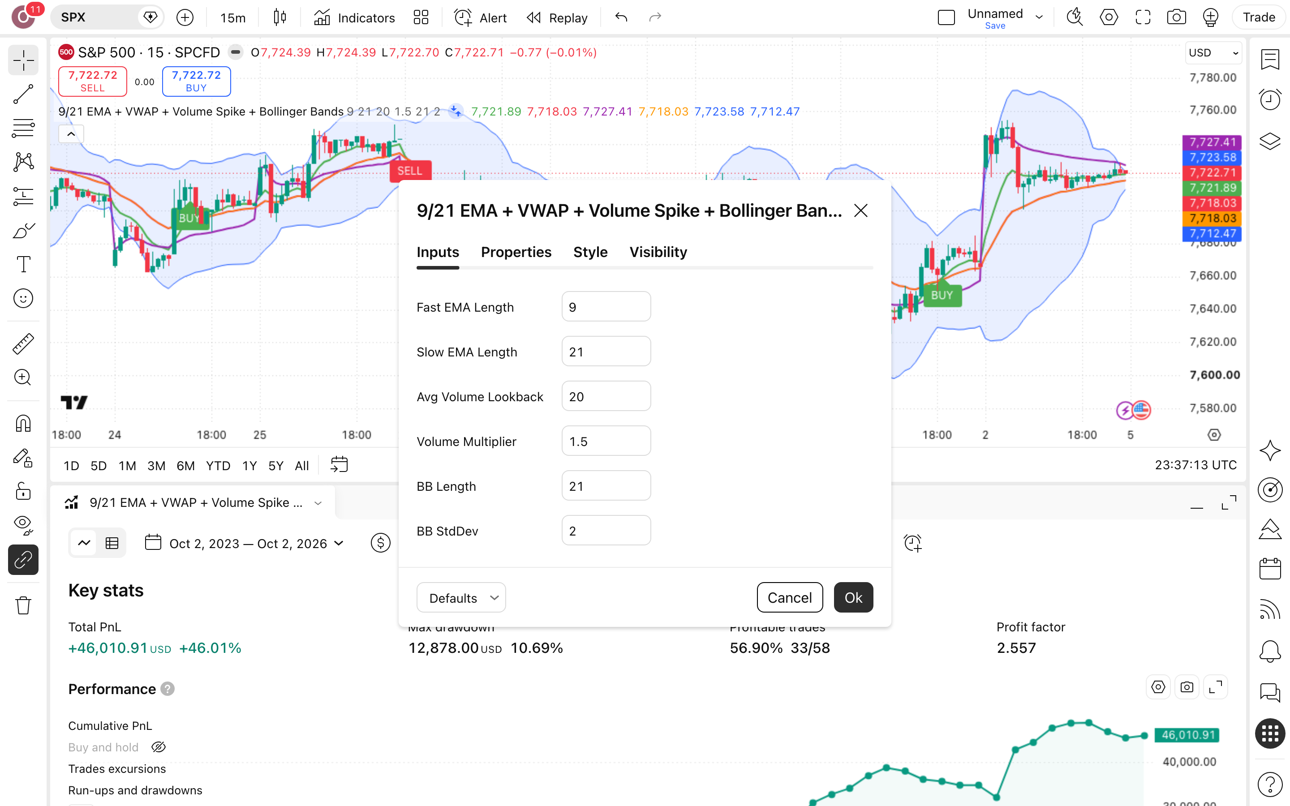Open the 15m timeframe selector
1290x806 pixels.
pyautogui.click(x=233, y=17)
